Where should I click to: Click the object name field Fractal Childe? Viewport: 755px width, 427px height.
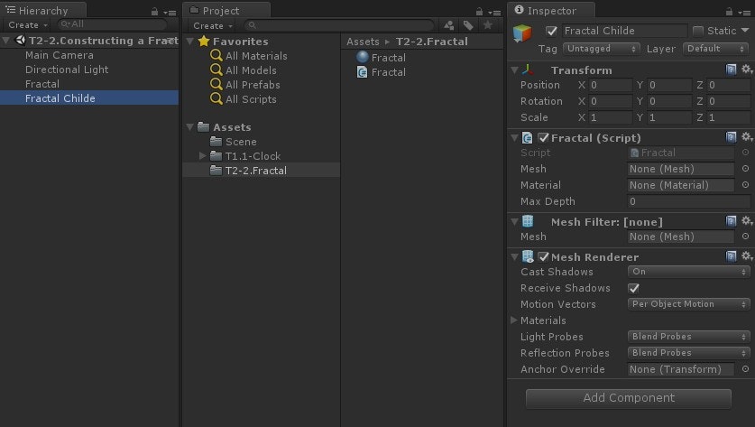click(x=624, y=31)
